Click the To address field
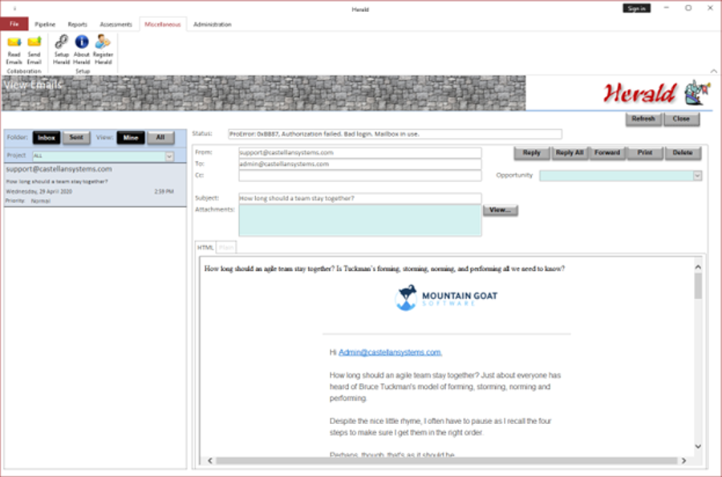 360,164
